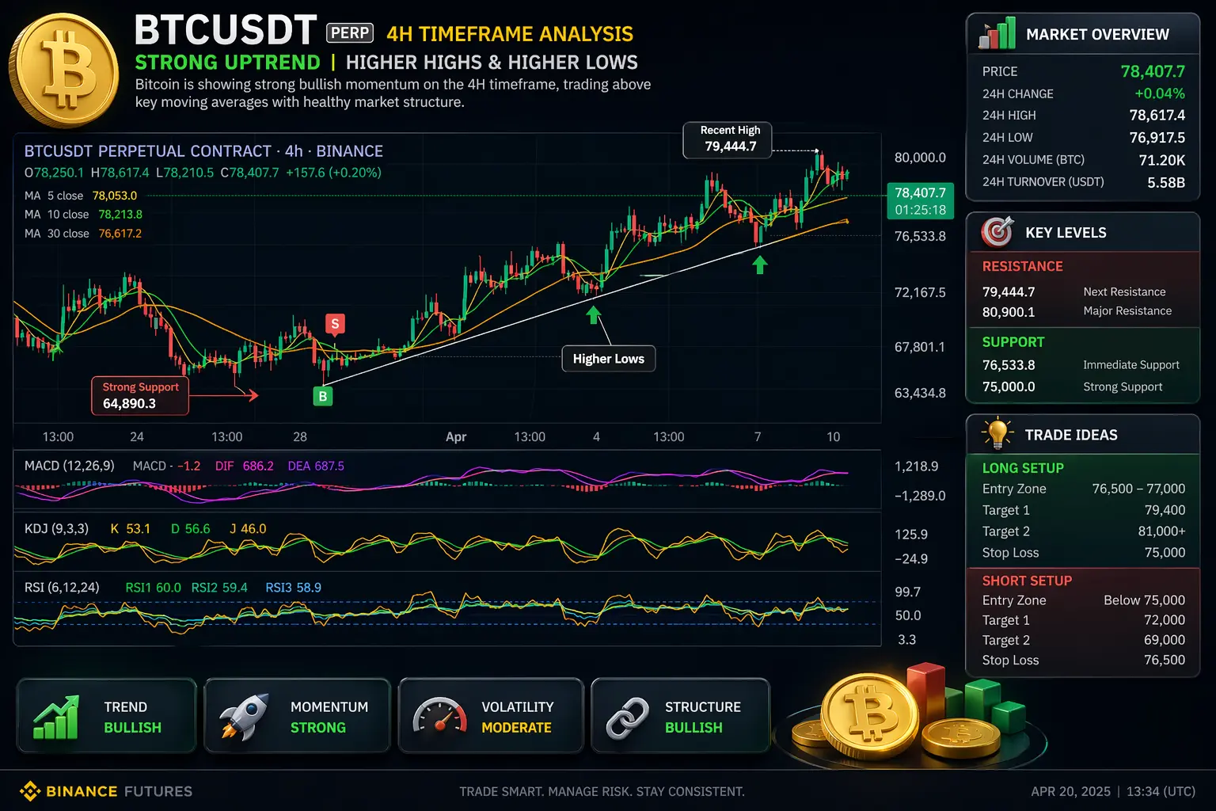Click the "SHORT SETUP" heading
The image size is (1216, 811).
(1027, 581)
